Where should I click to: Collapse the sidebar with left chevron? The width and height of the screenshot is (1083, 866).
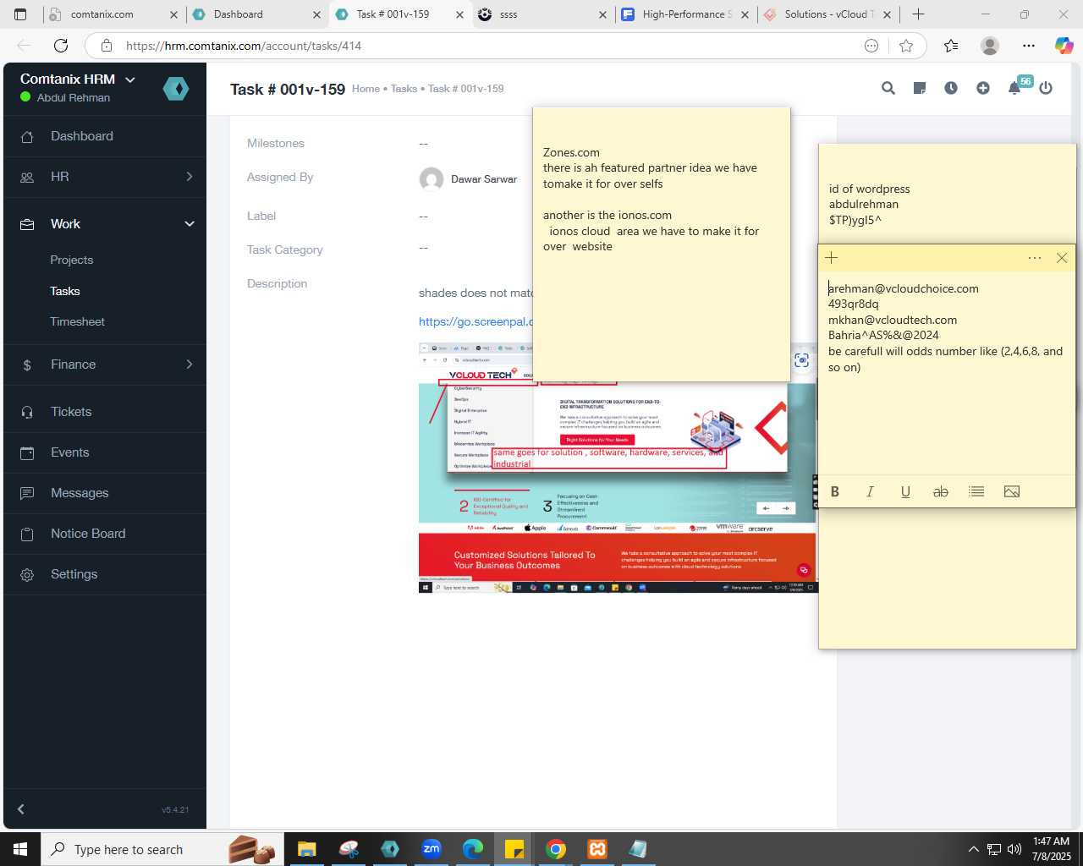point(21,809)
